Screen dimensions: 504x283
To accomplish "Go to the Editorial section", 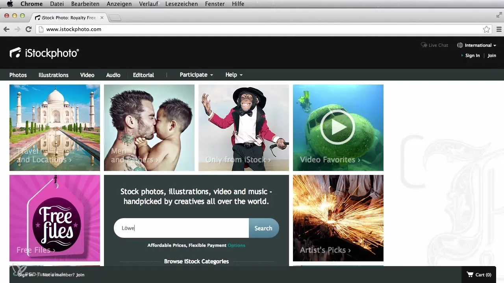I will (x=143, y=75).
